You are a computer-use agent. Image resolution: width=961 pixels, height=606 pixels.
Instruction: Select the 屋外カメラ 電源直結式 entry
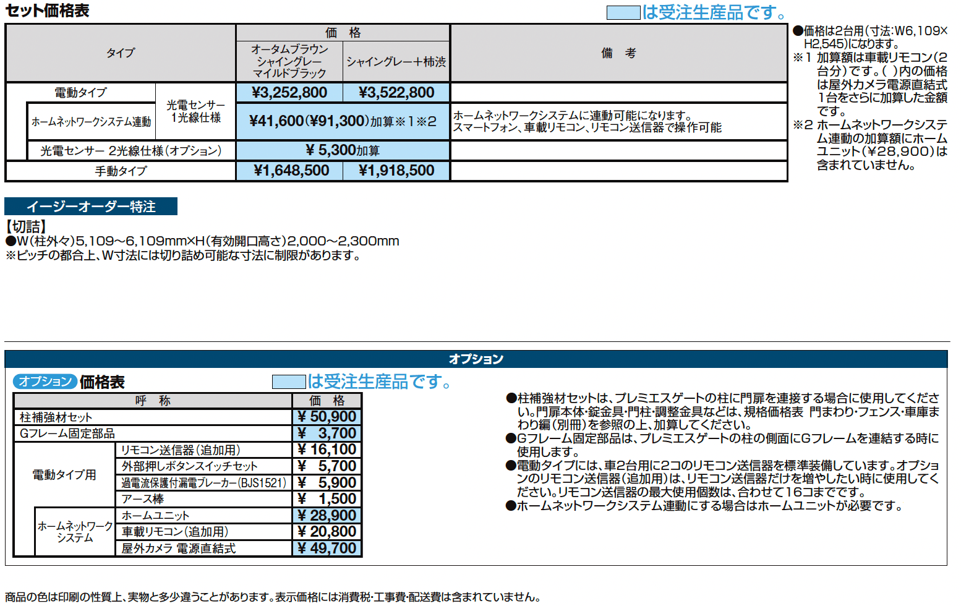point(204,548)
